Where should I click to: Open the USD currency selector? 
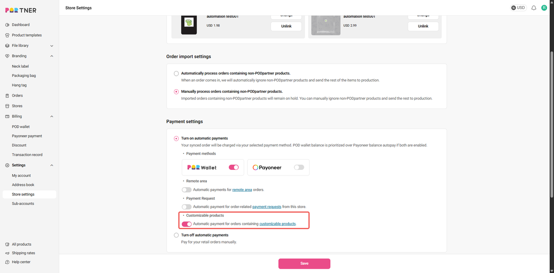point(518,8)
